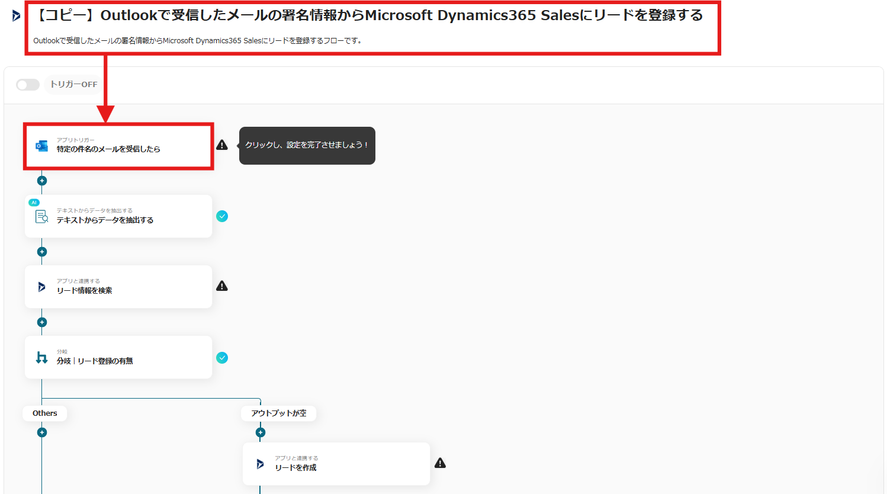This screenshot has height=494, width=887.
Task: Open the リード情報を検索 step
Action: 118,287
